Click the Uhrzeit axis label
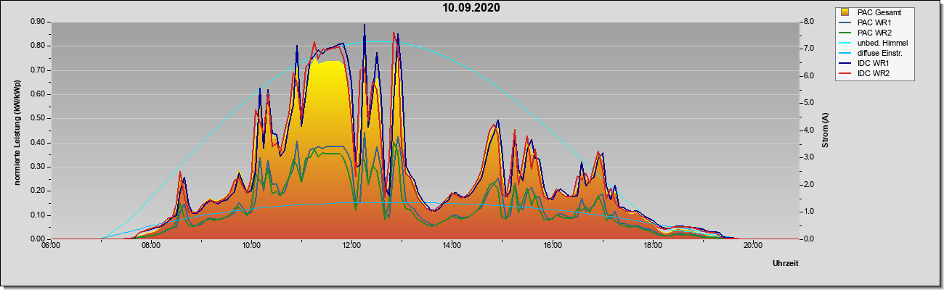The image size is (944, 290). [786, 264]
